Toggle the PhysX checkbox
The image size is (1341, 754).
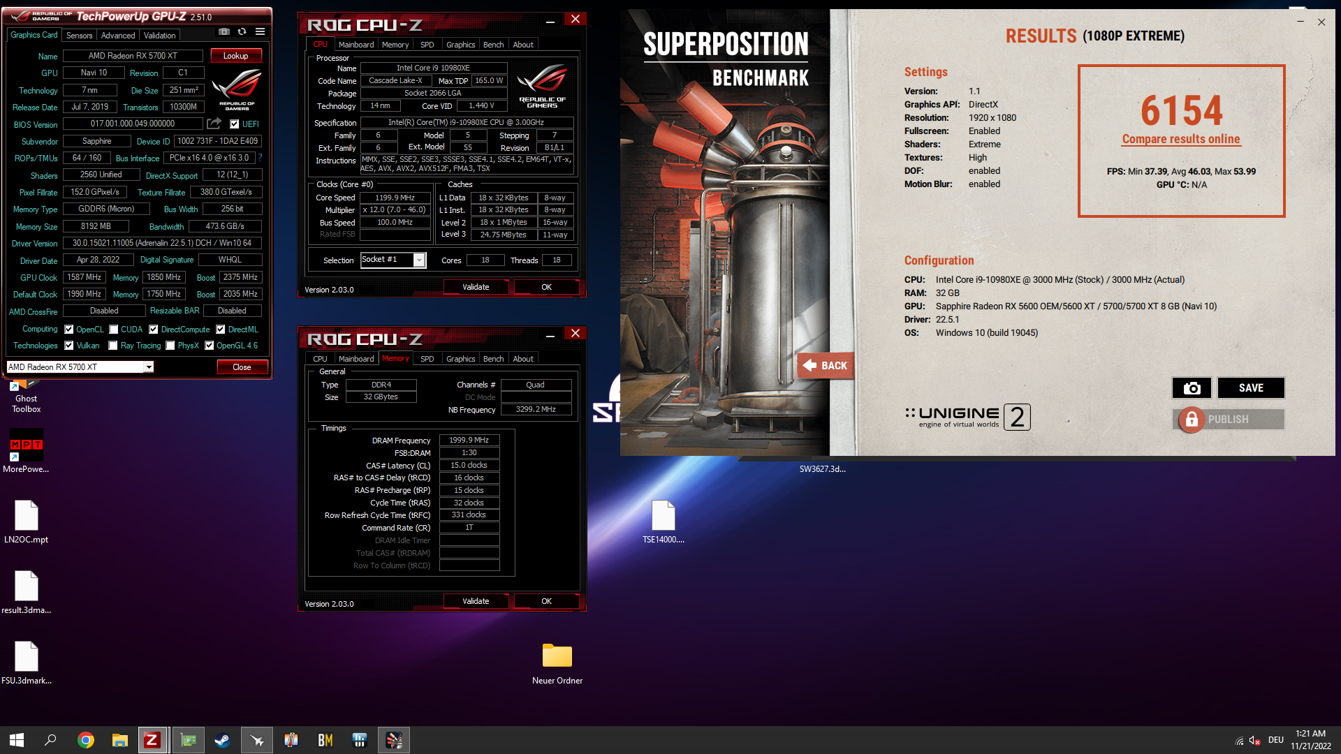(170, 345)
